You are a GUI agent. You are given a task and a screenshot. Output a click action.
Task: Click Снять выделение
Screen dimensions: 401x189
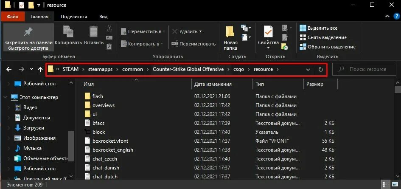pos(323,37)
